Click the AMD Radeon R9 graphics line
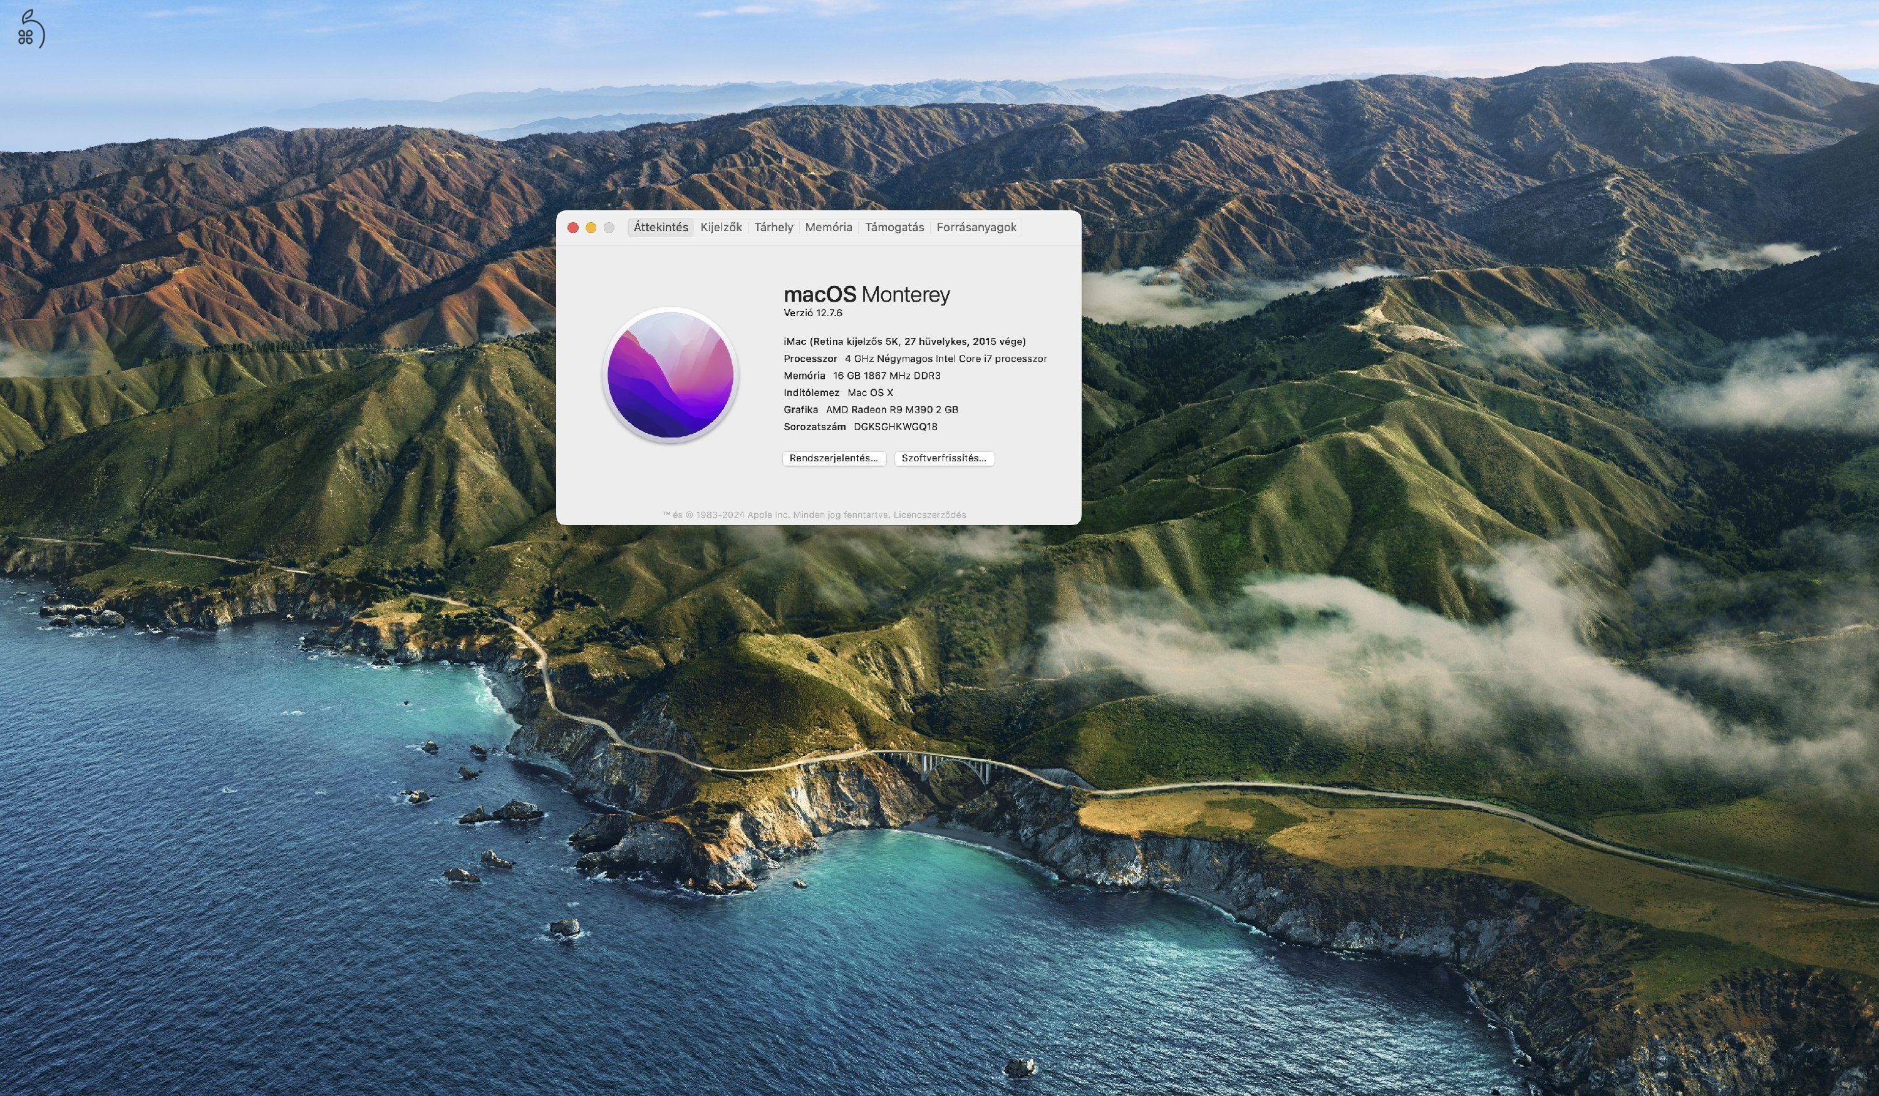 point(870,409)
